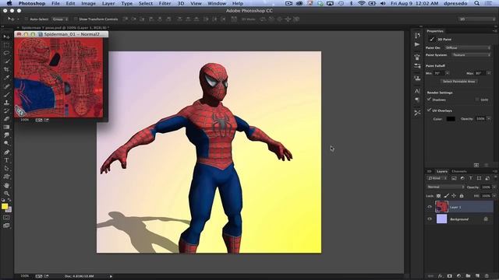Click the screen mode icon at toolbox bottom
This screenshot has height=280, width=499.
[x=6, y=226]
